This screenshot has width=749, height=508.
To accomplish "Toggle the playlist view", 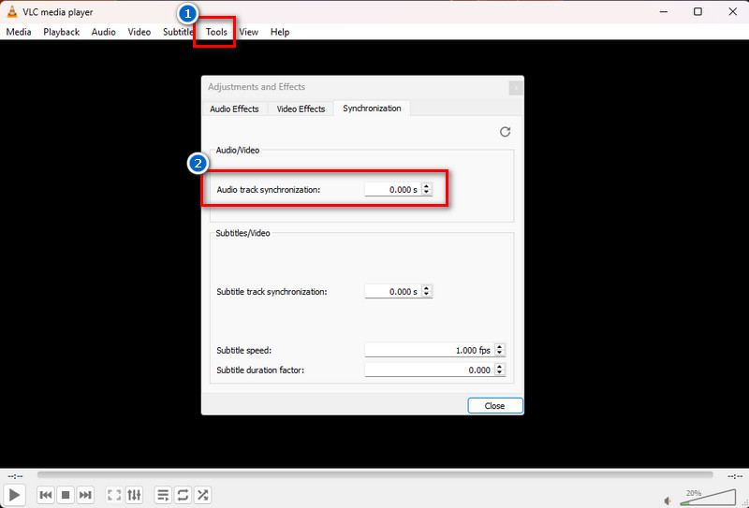I will click(x=163, y=495).
